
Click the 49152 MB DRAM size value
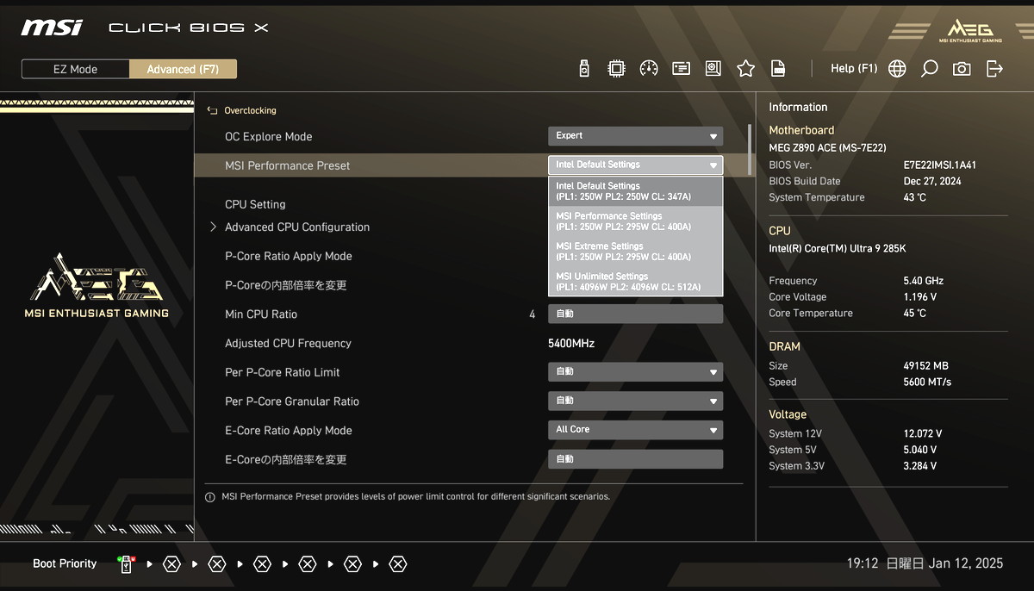pos(925,366)
